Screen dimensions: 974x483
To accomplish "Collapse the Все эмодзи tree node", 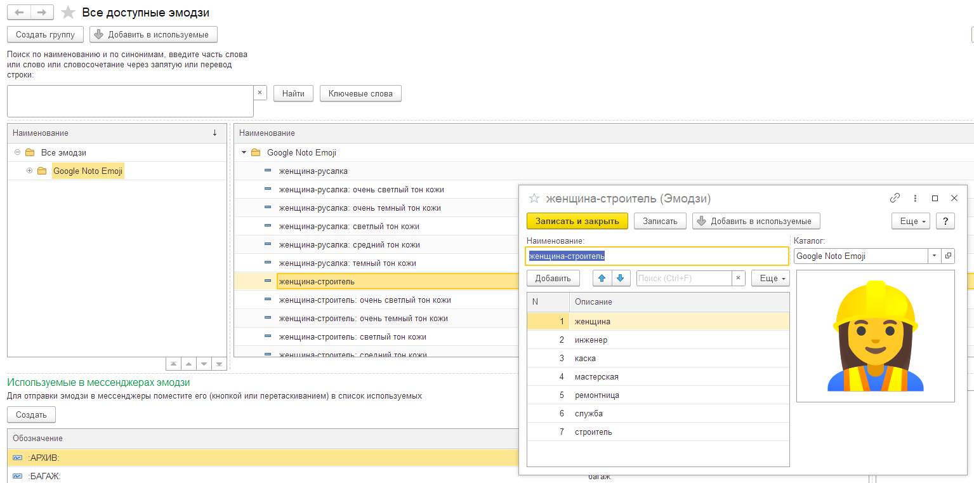I will [17, 153].
